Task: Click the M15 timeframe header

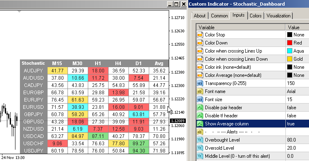Action: [x=57, y=64]
